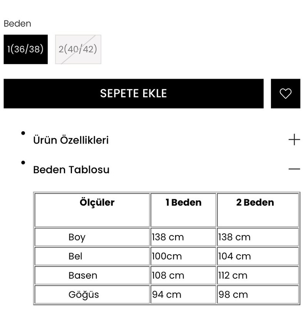304x335 pixels.
Task: Select the 138 cm Boy measurement cell
Action: coord(184,237)
